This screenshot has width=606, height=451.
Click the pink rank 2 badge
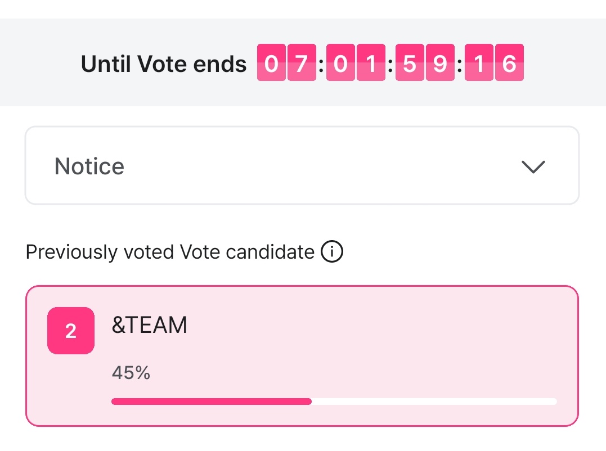71,331
